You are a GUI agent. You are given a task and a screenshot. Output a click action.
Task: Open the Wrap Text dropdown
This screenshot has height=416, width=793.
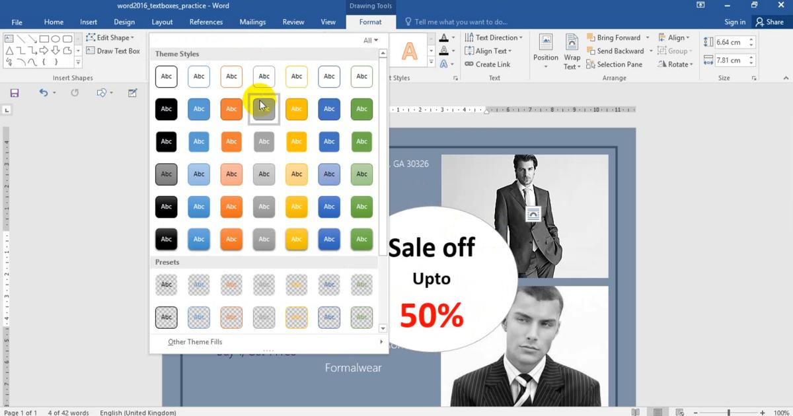(x=572, y=51)
